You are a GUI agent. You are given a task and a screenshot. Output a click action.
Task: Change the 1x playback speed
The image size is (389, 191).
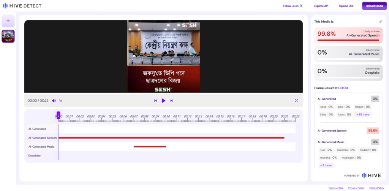pyautogui.click(x=60, y=101)
